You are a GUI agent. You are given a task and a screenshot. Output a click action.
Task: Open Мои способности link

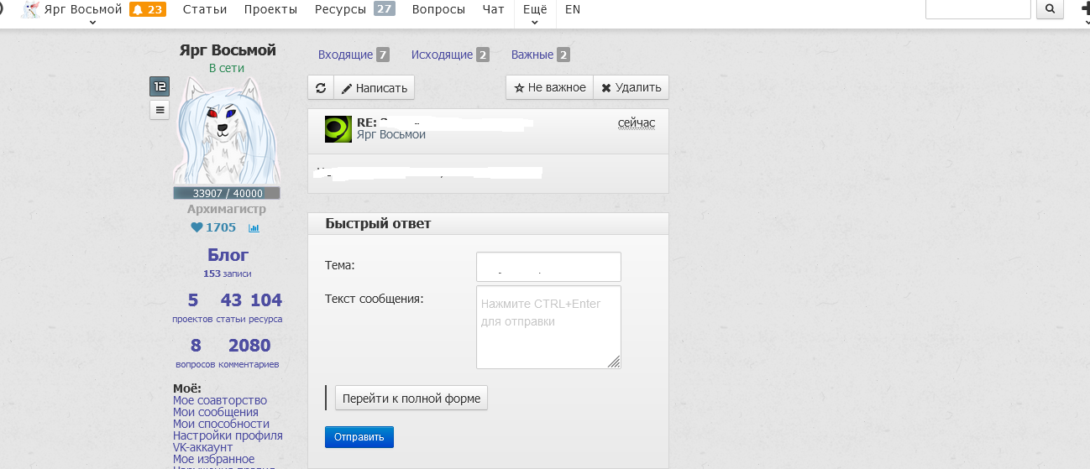point(222,424)
